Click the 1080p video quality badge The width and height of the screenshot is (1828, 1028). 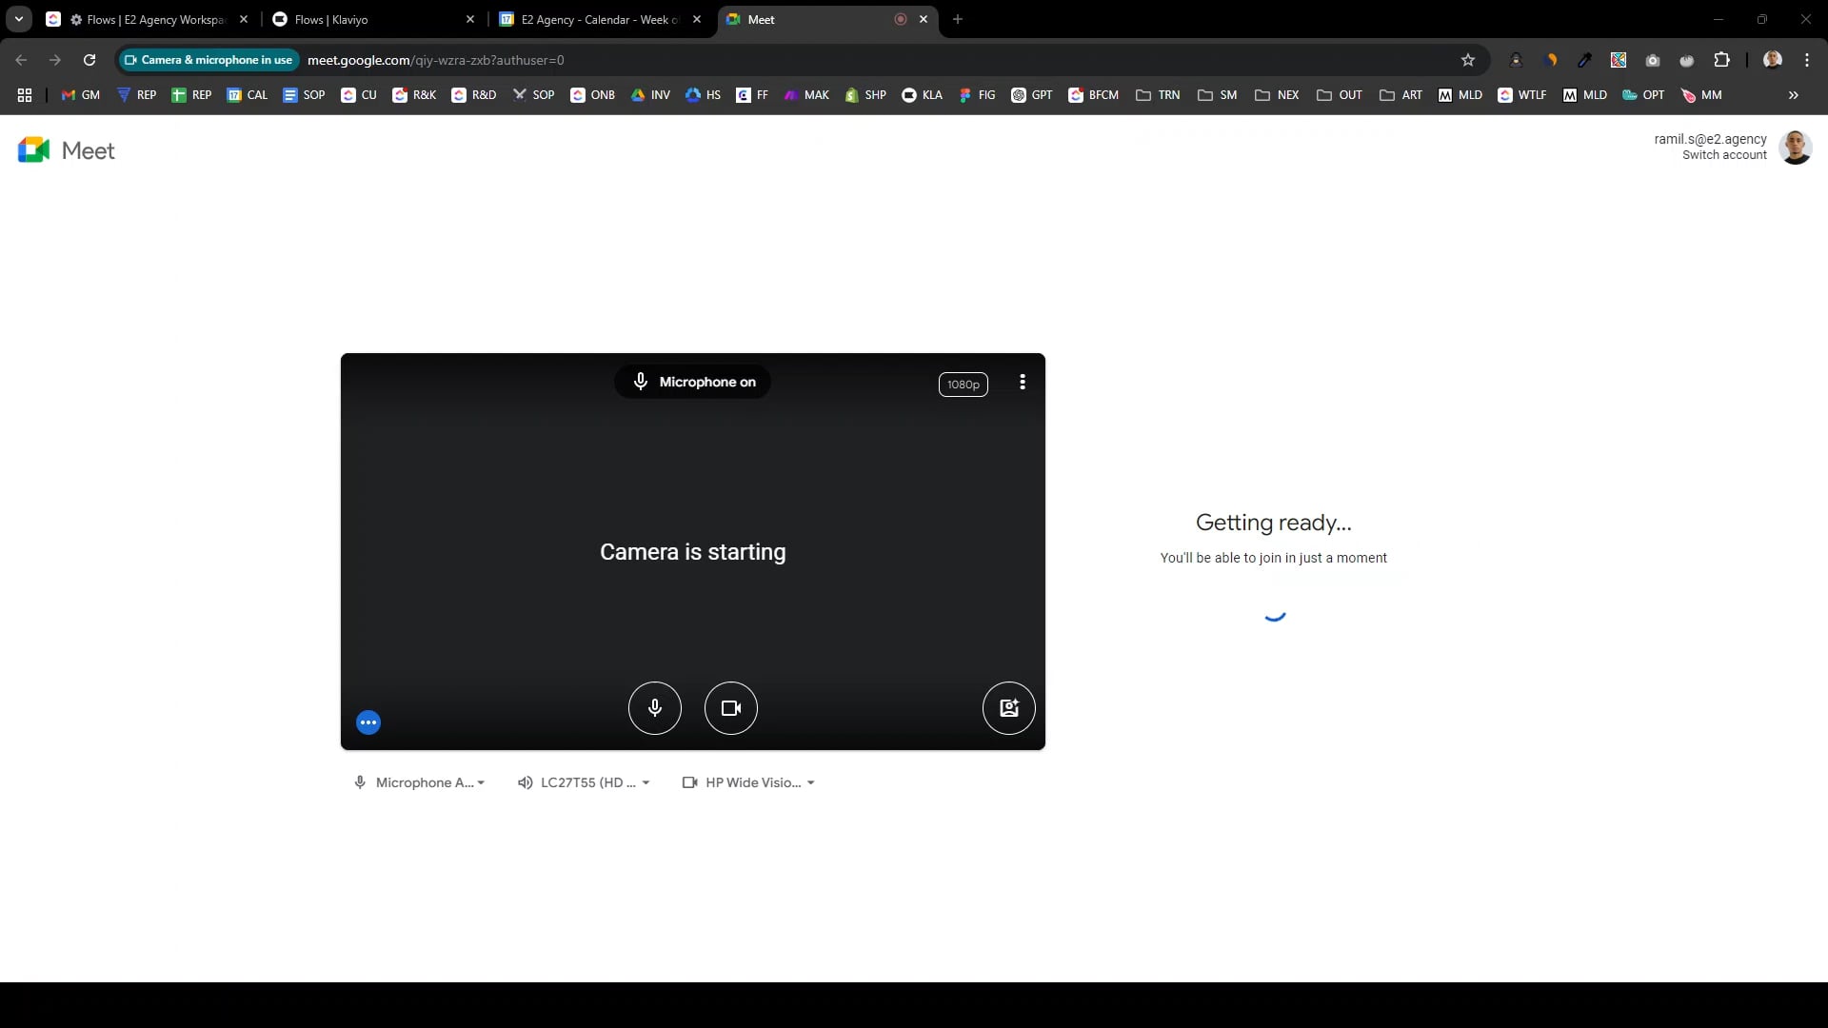[x=963, y=383]
